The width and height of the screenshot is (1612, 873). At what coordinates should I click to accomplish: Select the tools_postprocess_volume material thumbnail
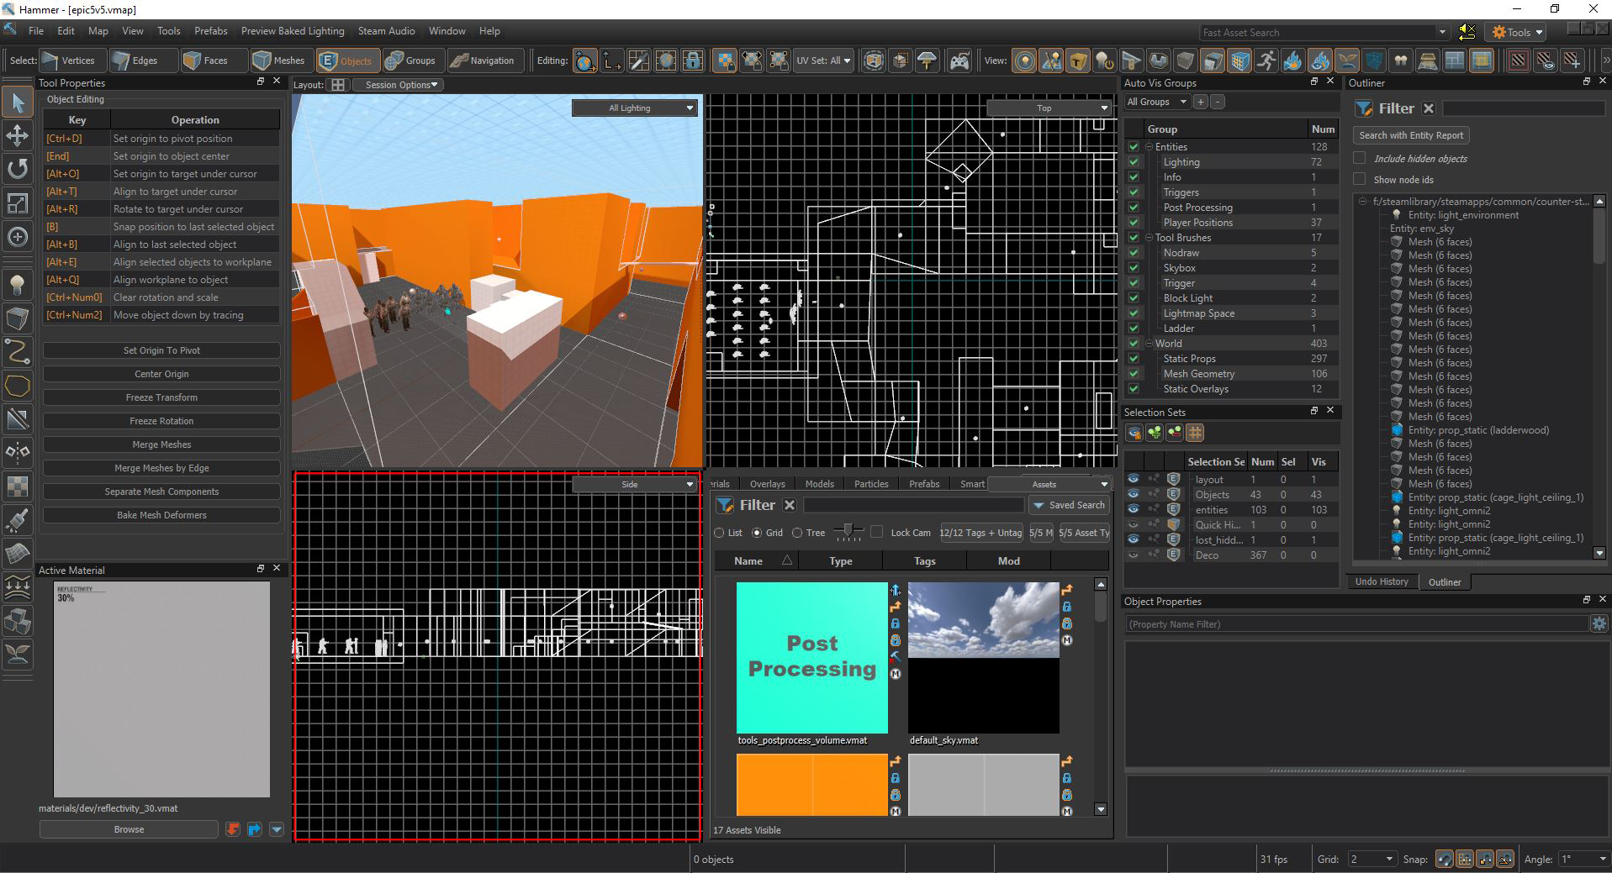pos(811,657)
